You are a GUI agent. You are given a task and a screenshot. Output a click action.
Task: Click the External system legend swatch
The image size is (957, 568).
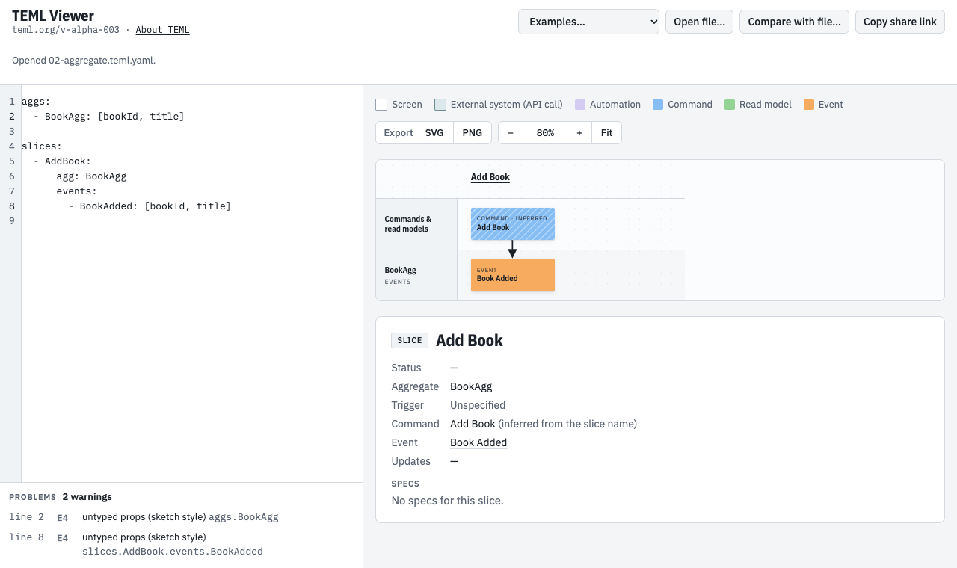tap(440, 105)
